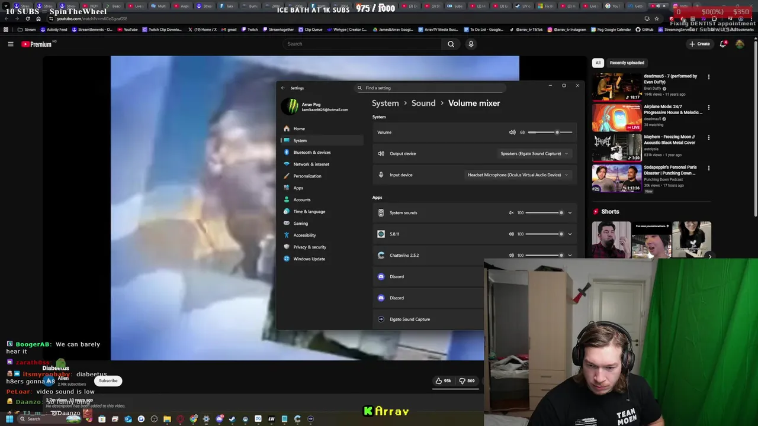This screenshot has width=758, height=426.
Task: Select the All filter chip
Action: [x=598, y=63]
